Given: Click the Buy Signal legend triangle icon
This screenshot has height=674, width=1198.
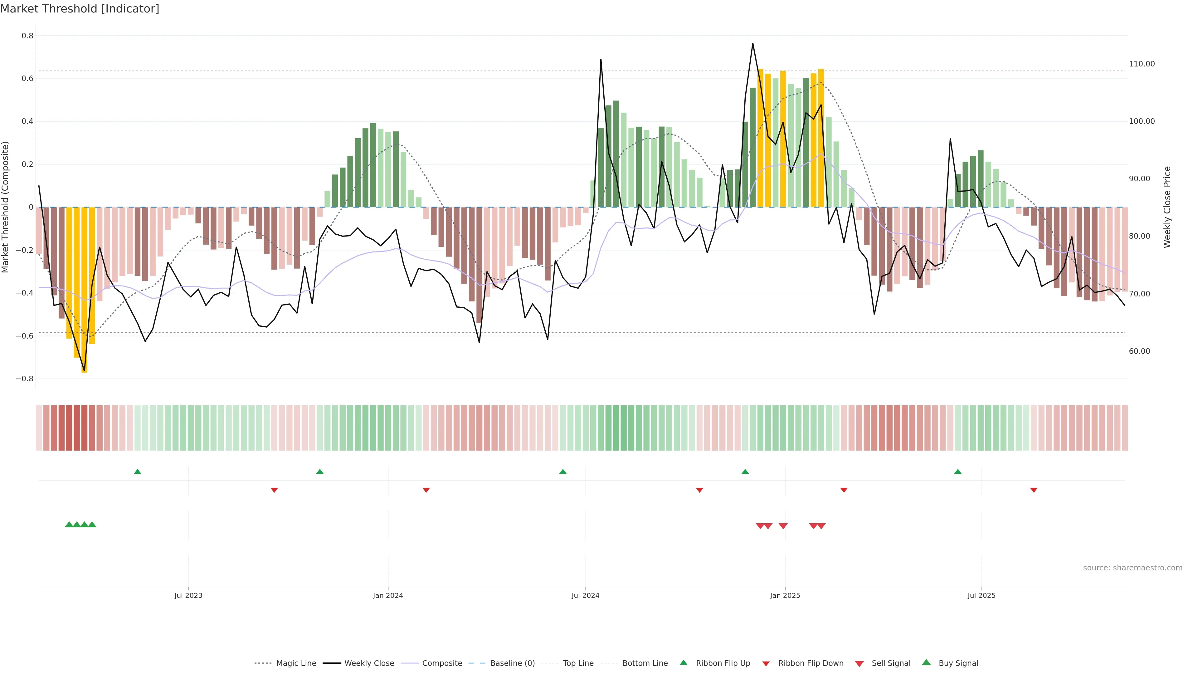Looking at the screenshot, I should click(x=926, y=662).
